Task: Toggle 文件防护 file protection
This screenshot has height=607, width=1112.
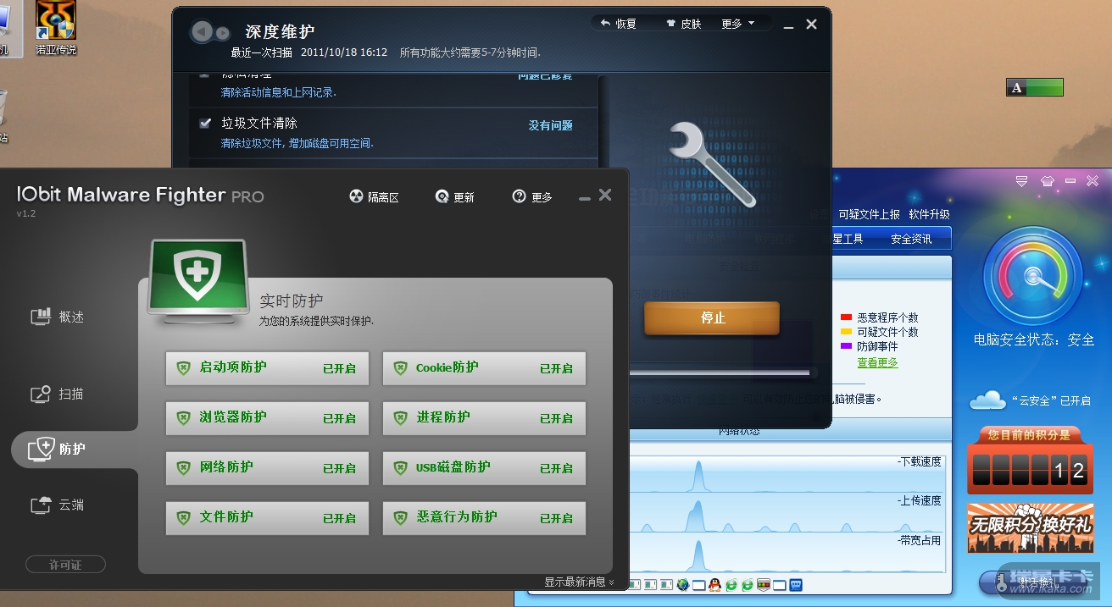Action: click(267, 518)
